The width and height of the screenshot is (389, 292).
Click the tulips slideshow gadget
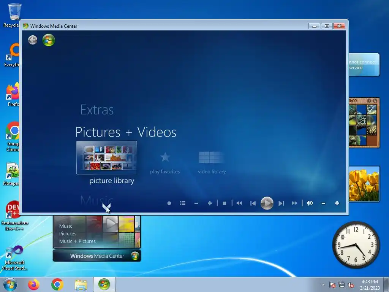pos(364,184)
